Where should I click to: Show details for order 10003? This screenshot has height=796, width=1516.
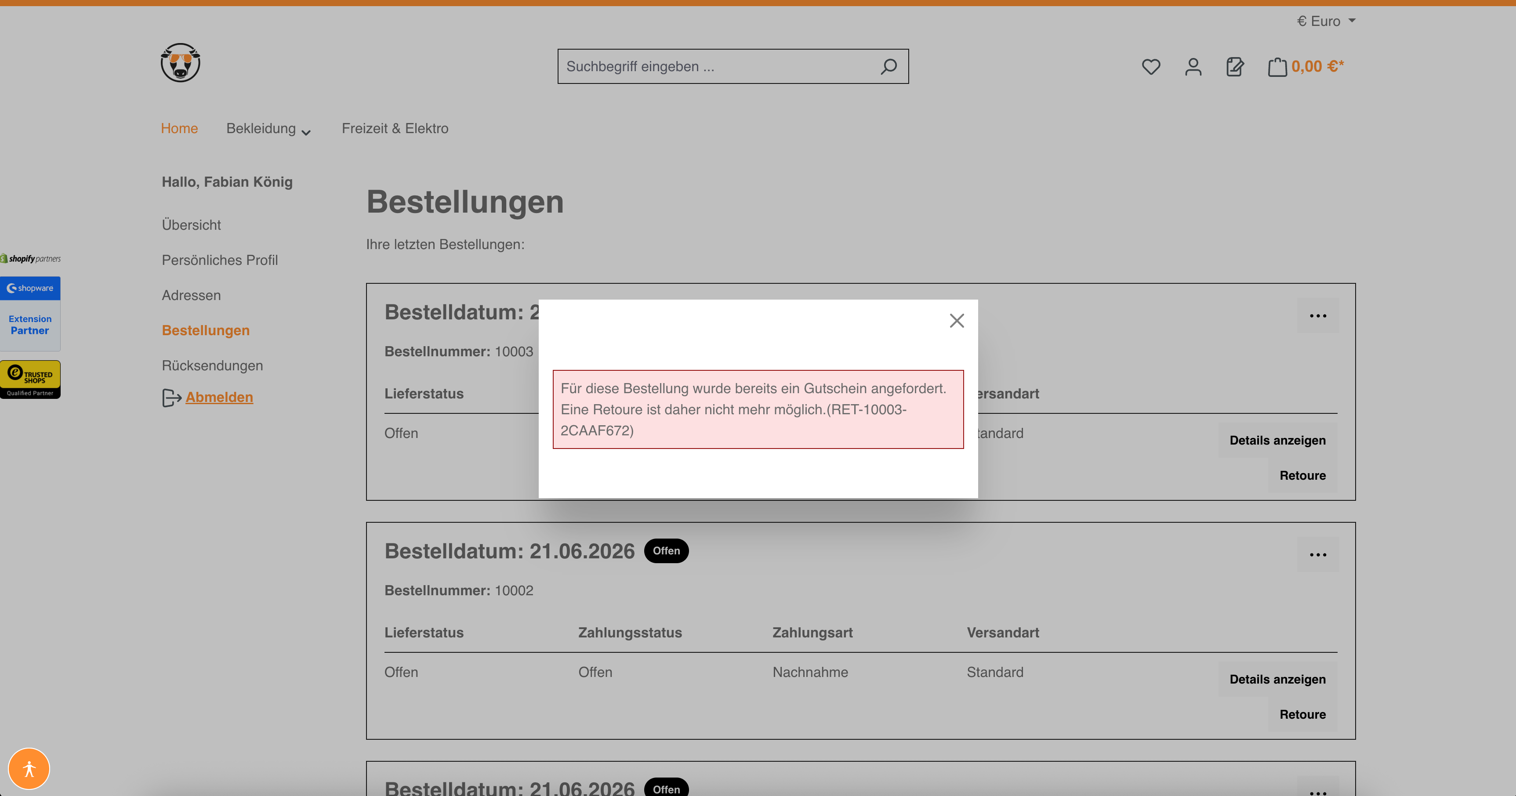tap(1278, 440)
